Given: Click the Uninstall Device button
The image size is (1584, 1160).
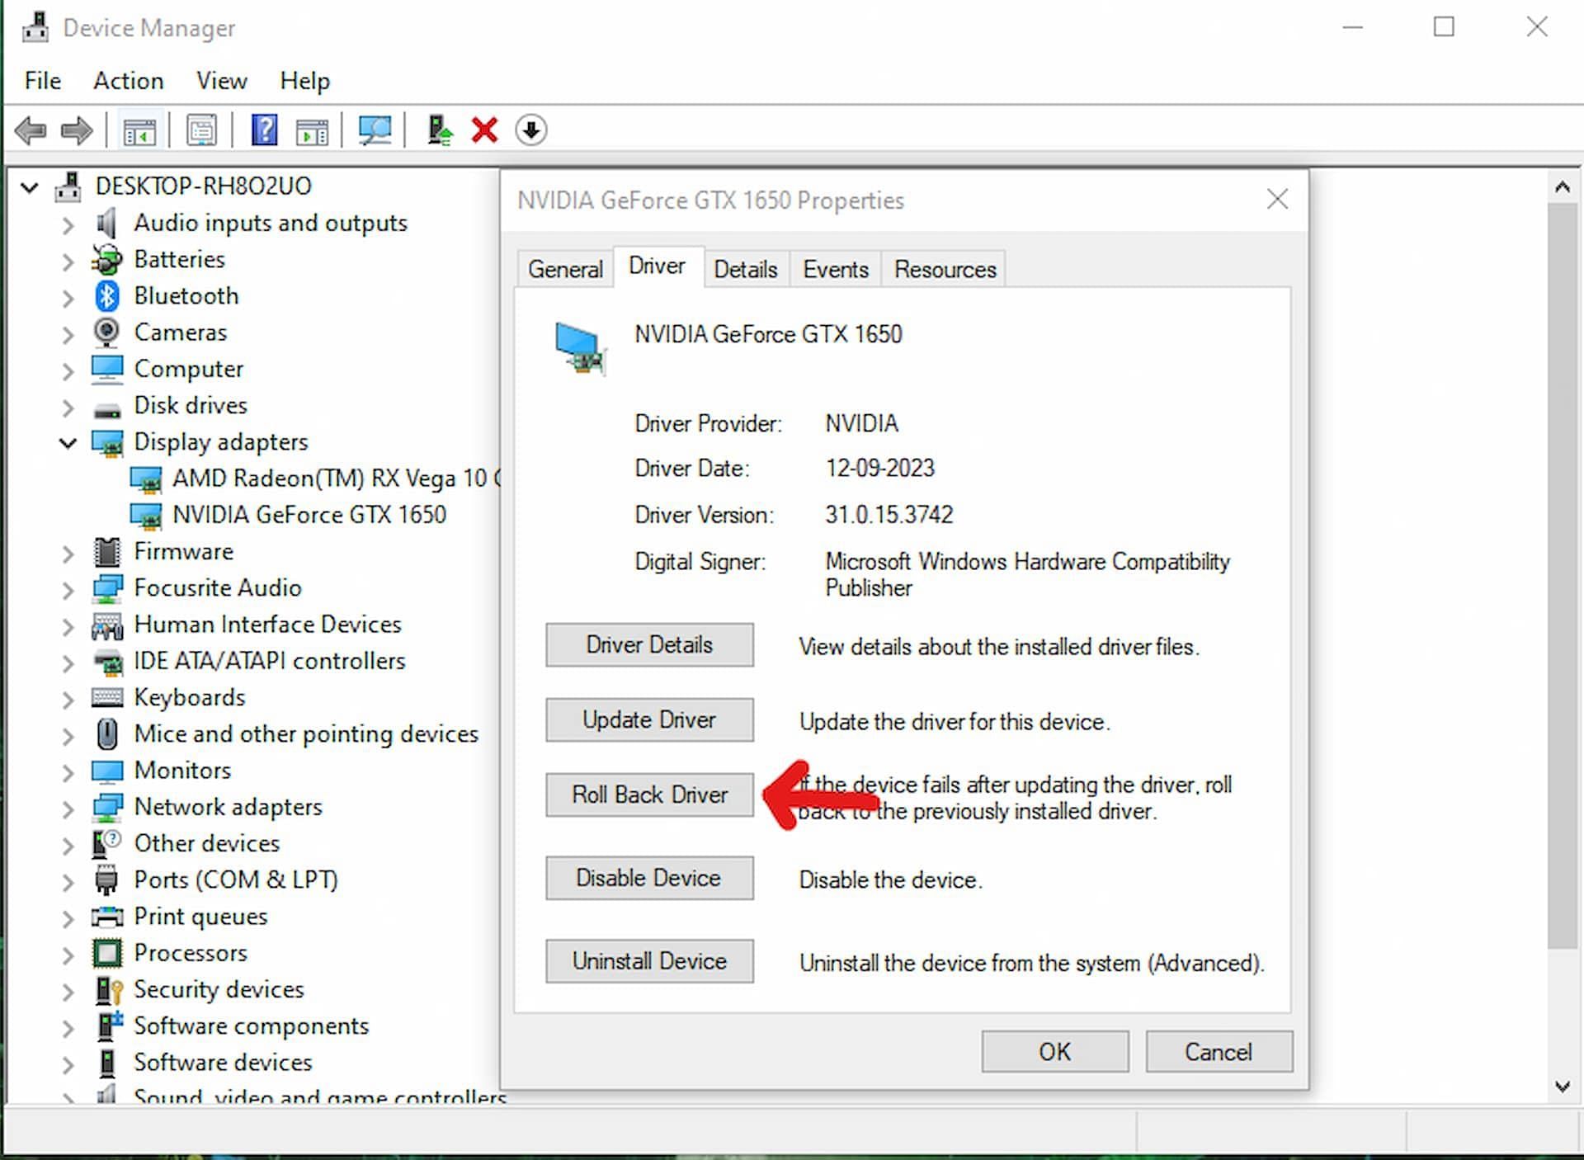Looking at the screenshot, I should pos(649,961).
